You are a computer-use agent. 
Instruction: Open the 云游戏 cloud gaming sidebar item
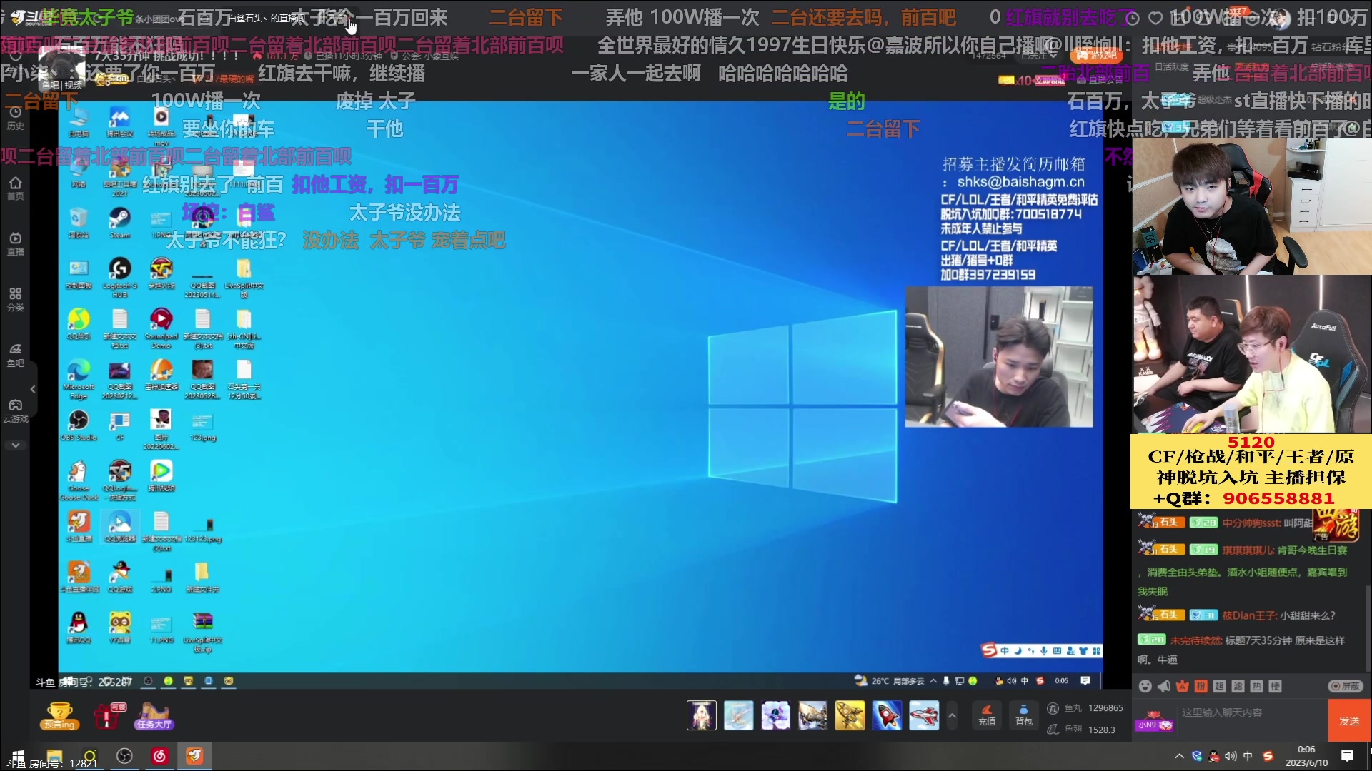pyautogui.click(x=16, y=411)
